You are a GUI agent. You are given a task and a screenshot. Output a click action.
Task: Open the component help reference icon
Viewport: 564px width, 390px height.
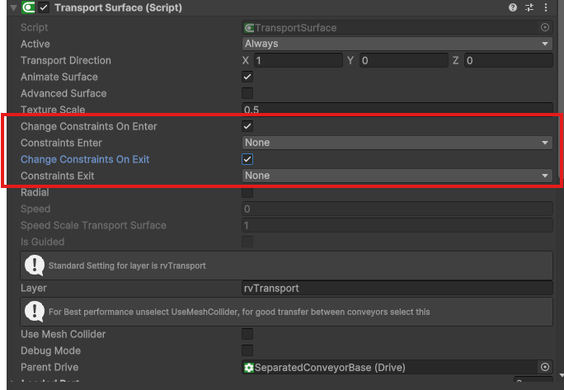513,7
